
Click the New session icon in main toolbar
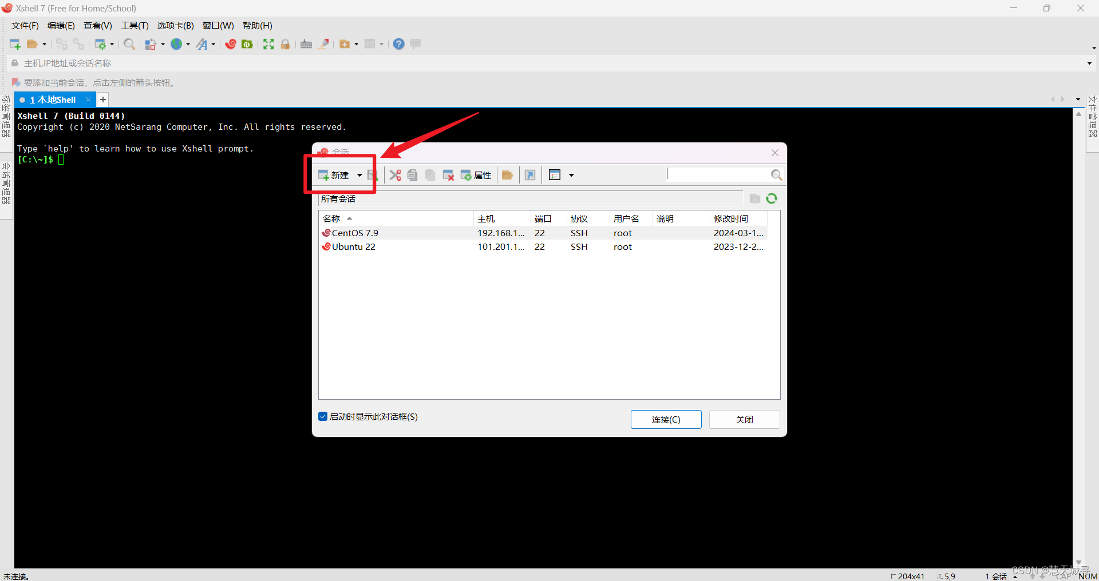click(x=15, y=44)
